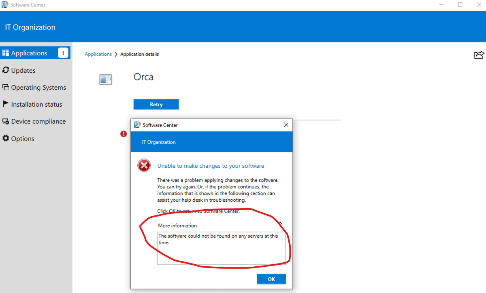Screen dimensions: 486x293
Task: Click the Orca application icon
Action: (106, 79)
